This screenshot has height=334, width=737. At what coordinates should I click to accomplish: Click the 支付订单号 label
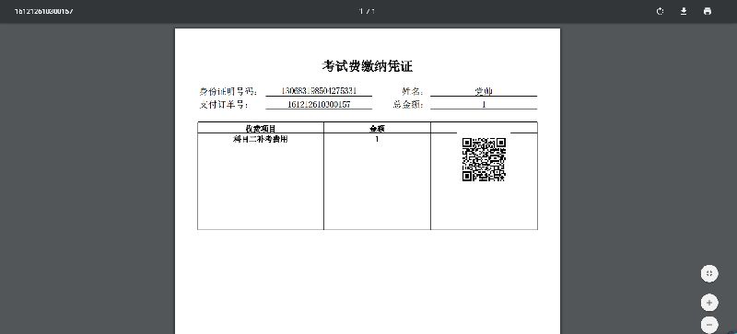pos(223,104)
